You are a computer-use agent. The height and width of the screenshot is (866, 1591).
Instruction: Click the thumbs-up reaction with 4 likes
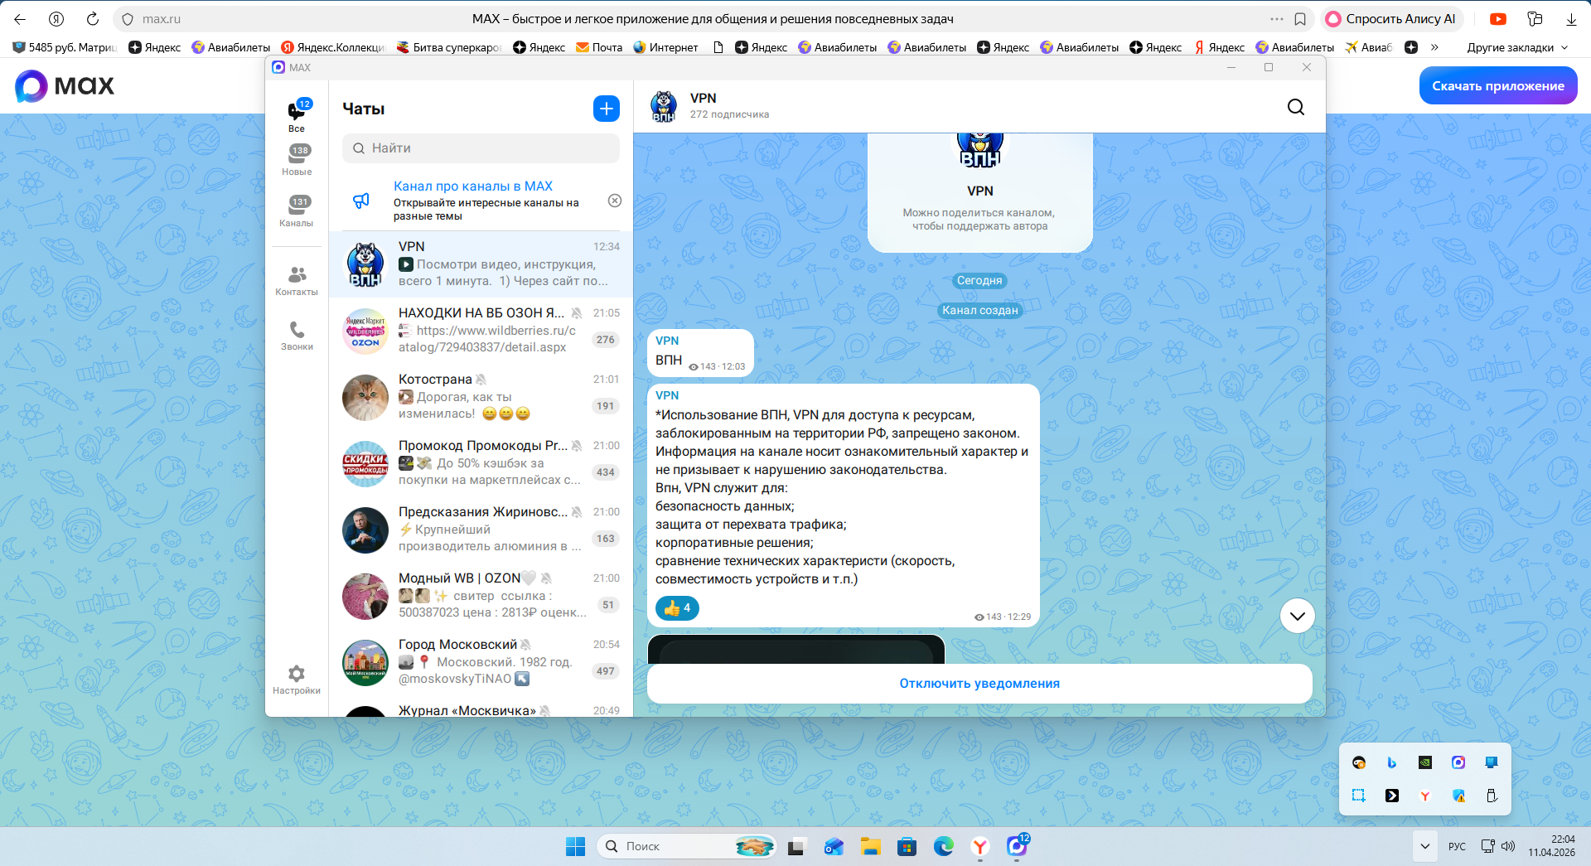[677, 608]
